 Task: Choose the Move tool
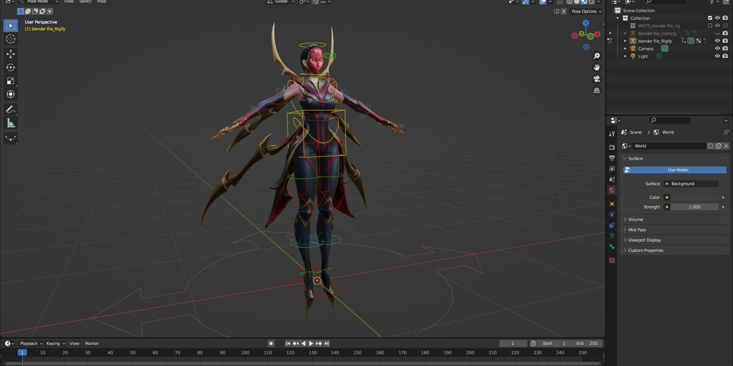point(10,54)
